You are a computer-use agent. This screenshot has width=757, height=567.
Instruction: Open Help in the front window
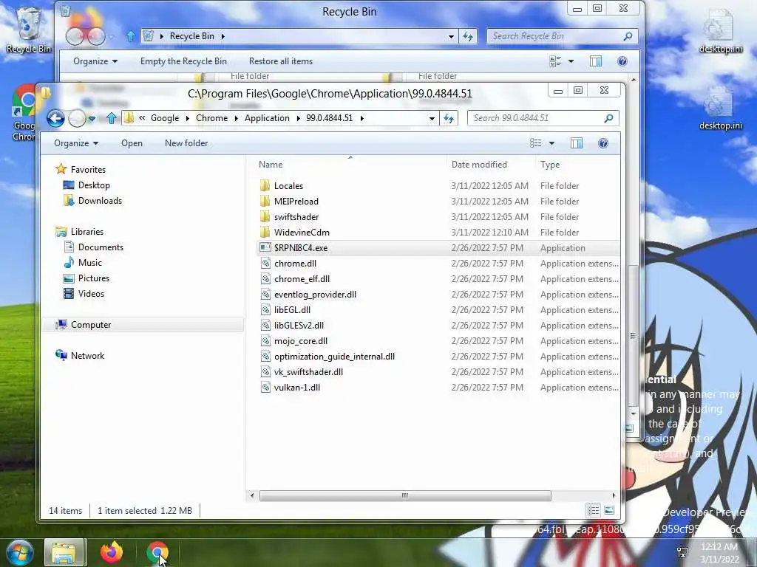click(x=603, y=143)
